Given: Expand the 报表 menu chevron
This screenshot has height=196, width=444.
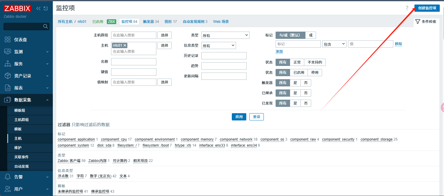Looking at the screenshot, I should pyautogui.click(x=47, y=88).
